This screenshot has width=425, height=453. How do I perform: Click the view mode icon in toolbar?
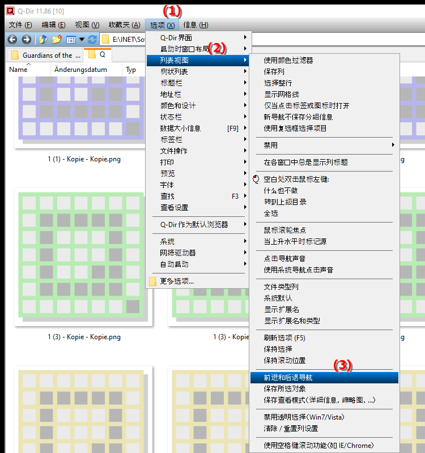pos(71,39)
